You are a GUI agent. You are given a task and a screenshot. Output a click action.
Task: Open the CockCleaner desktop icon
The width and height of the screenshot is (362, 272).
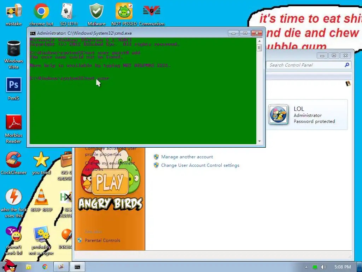tap(14, 163)
